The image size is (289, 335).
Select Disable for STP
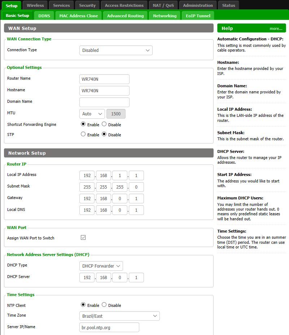(104, 134)
